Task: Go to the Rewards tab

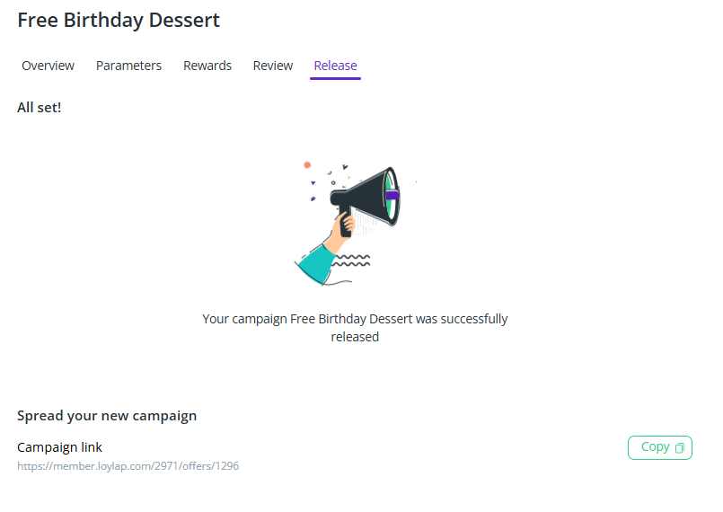Action: pyautogui.click(x=207, y=66)
